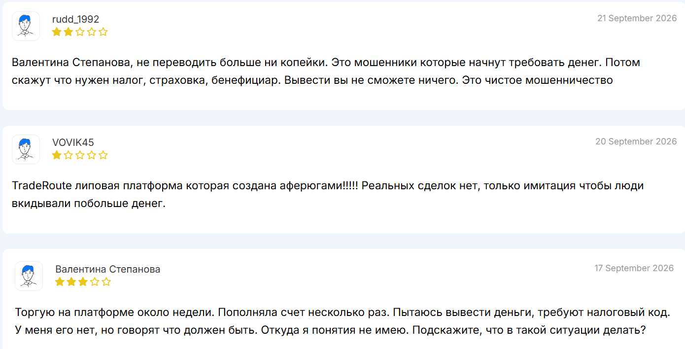
Task: Click VOVIK45's profile avatar
Action: (x=26, y=149)
